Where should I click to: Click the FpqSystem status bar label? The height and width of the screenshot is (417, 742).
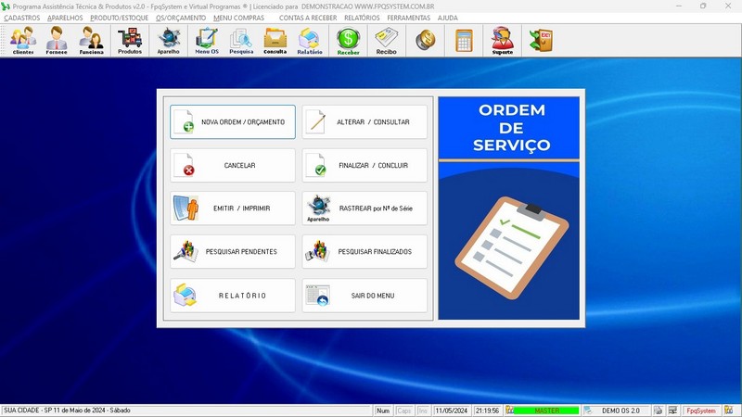(701, 411)
